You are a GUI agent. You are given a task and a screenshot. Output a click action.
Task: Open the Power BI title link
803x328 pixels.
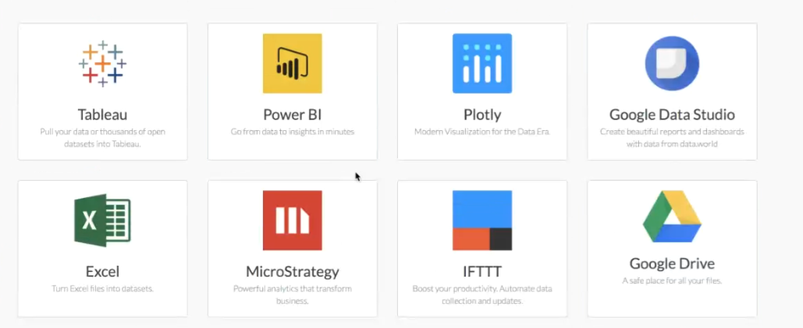click(x=293, y=115)
